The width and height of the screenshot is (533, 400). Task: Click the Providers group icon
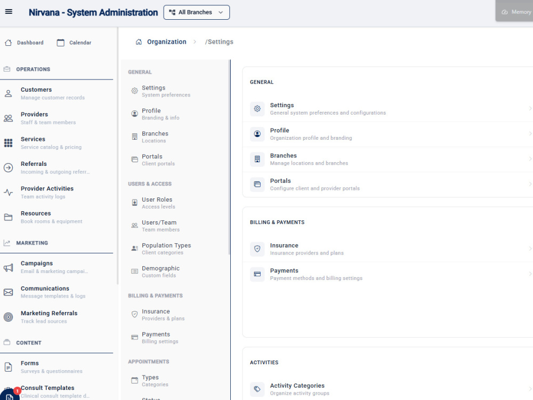point(8,118)
